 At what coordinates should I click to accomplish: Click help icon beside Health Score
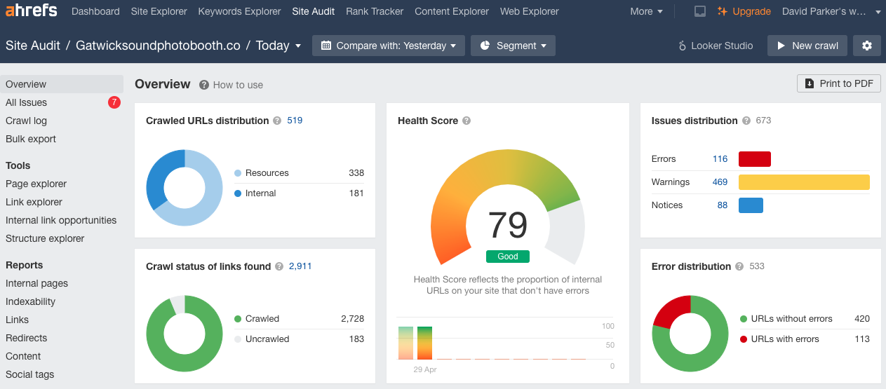point(467,121)
